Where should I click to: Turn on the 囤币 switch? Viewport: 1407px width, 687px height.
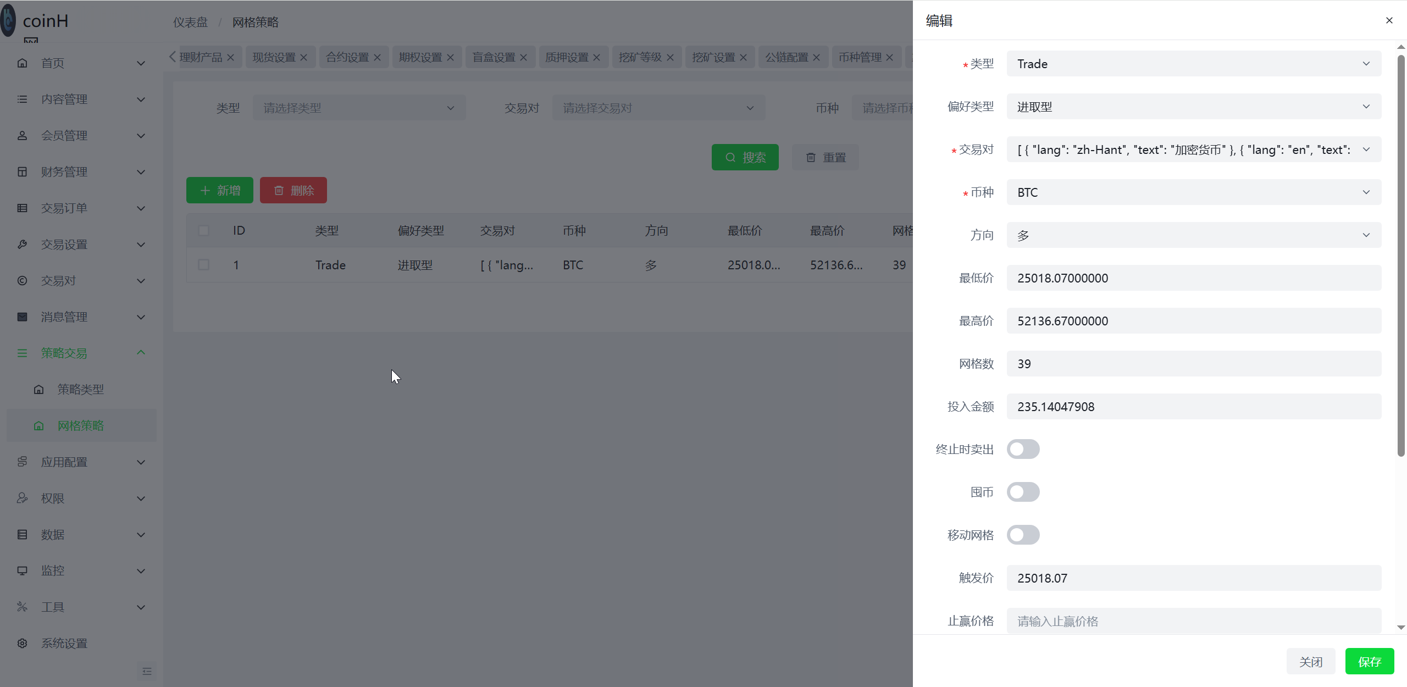pos(1023,492)
